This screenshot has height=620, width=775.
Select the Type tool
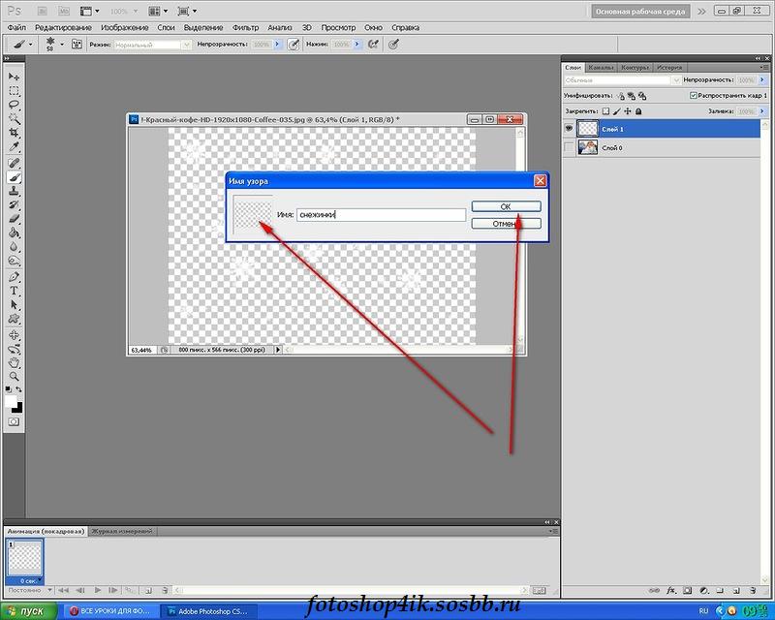pos(14,292)
